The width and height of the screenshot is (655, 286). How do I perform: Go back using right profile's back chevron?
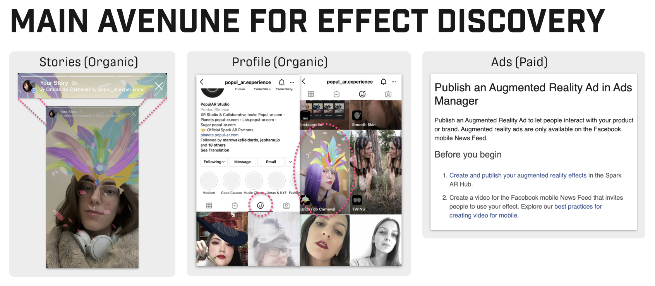303,82
